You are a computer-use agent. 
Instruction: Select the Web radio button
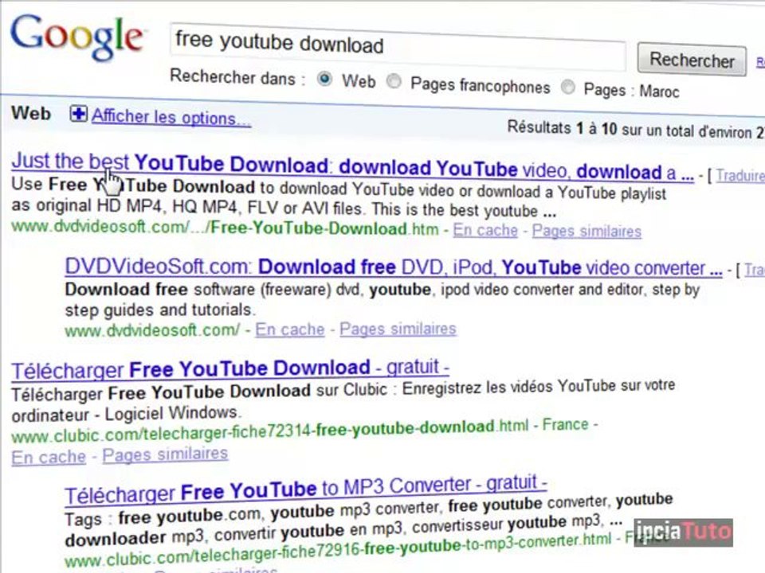click(325, 79)
